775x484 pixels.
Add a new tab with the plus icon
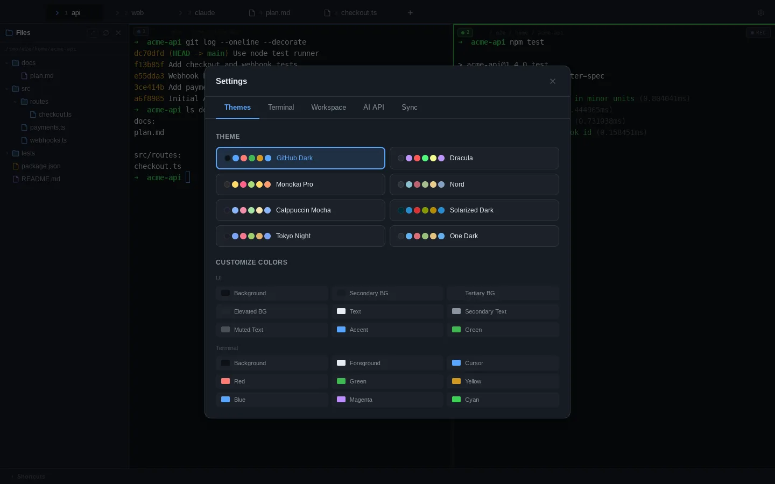click(x=410, y=12)
